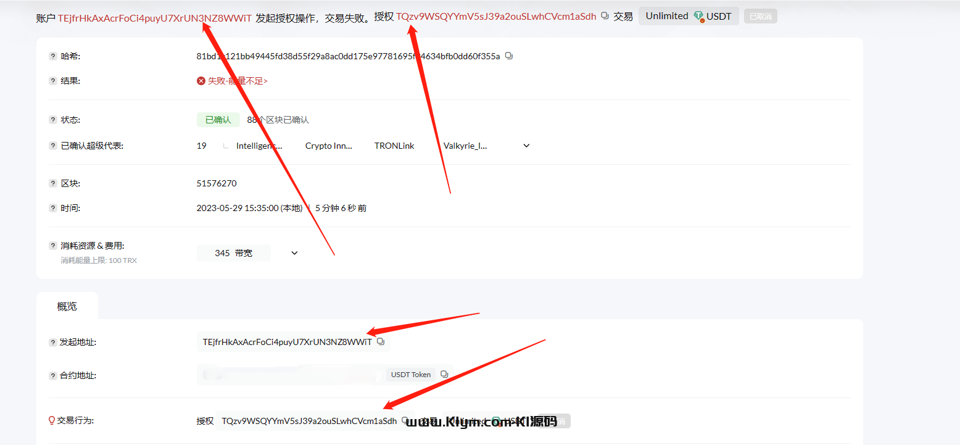Click the red failure icon in 结果 row
Screen dimensions: 960x445
[x=201, y=81]
